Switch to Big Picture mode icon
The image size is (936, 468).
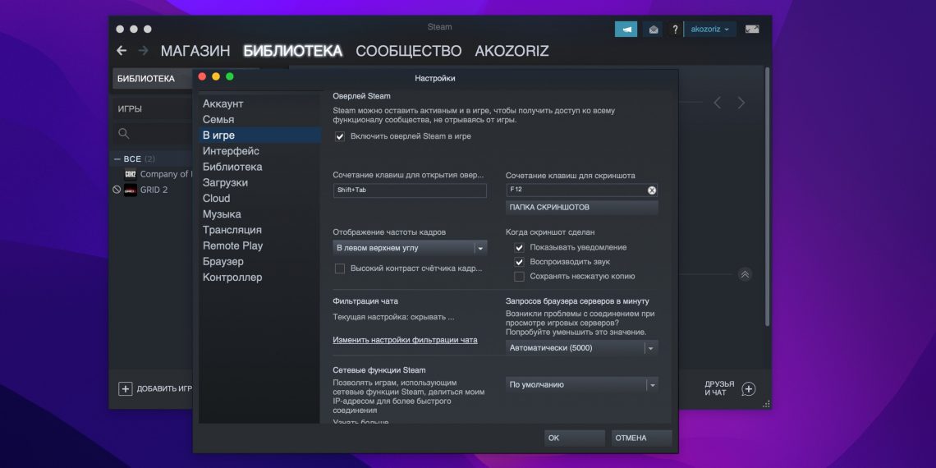tap(752, 29)
